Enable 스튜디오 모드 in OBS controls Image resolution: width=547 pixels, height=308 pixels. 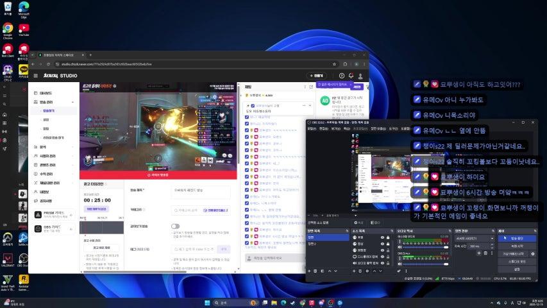517,262
